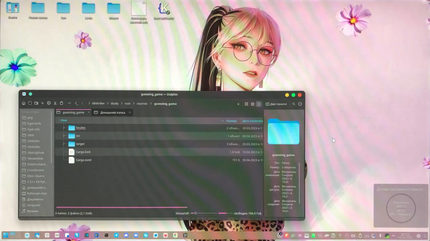Select the guessing_game tab
The width and height of the screenshot is (430, 241).
(73, 113)
